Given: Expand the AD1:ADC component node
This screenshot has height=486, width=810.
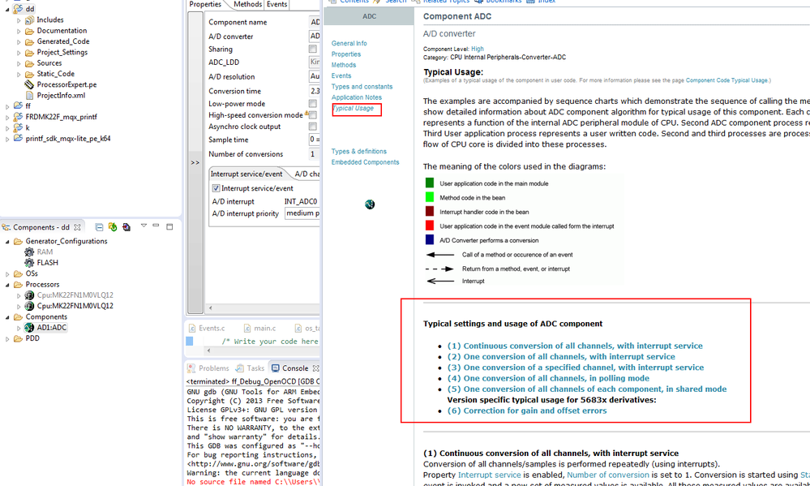Looking at the screenshot, I should 19,329.
